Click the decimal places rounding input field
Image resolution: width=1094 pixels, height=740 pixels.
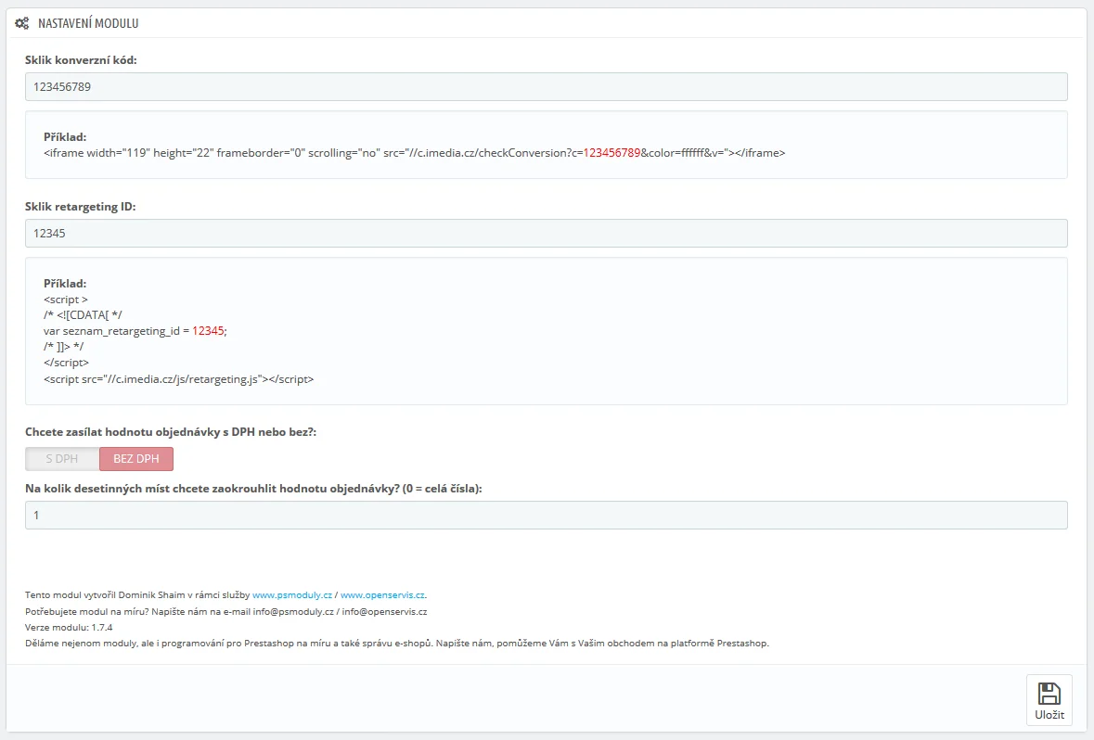[x=546, y=515]
